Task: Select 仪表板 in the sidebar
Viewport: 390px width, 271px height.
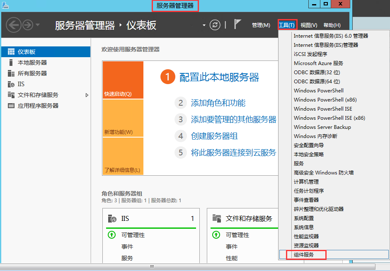Action: coord(46,52)
